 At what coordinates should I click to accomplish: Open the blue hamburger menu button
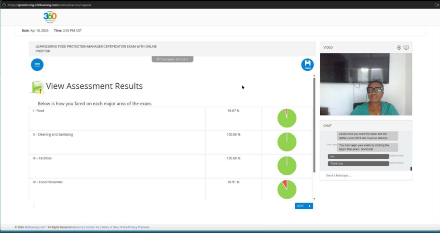click(37, 65)
